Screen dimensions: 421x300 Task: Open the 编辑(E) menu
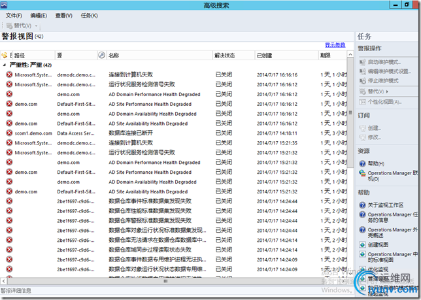39,16
